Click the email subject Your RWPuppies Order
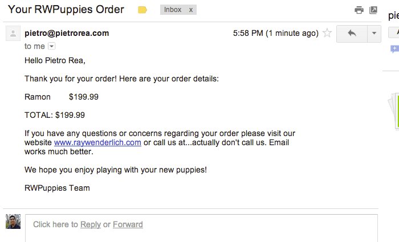 pos(66,10)
